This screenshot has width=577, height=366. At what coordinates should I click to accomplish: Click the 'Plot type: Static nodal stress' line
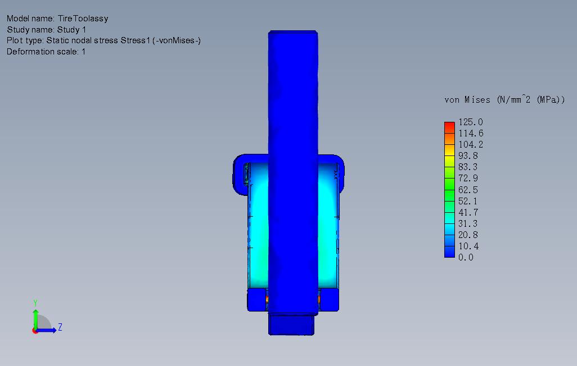[x=104, y=40]
